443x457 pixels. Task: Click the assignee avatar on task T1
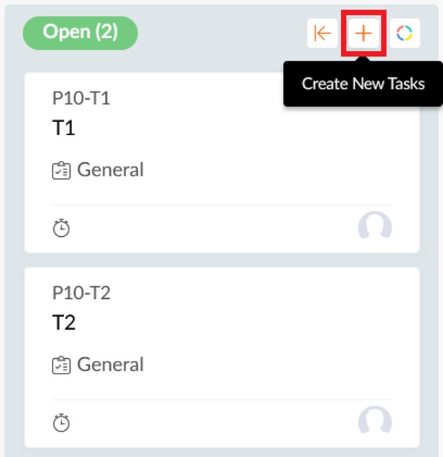[375, 227]
